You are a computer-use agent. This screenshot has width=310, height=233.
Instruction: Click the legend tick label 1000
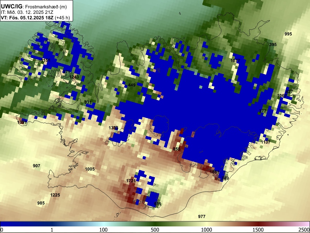[206, 230]
